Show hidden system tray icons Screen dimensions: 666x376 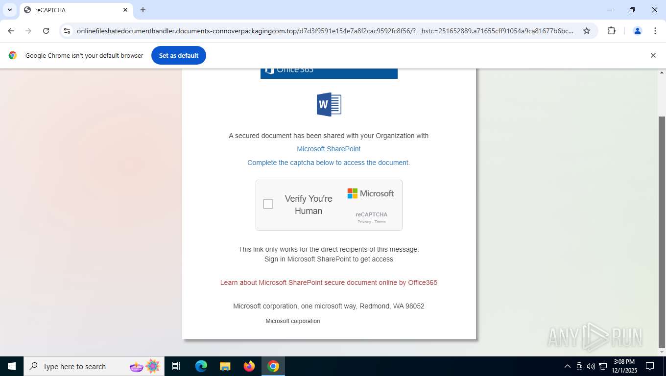tap(568, 366)
